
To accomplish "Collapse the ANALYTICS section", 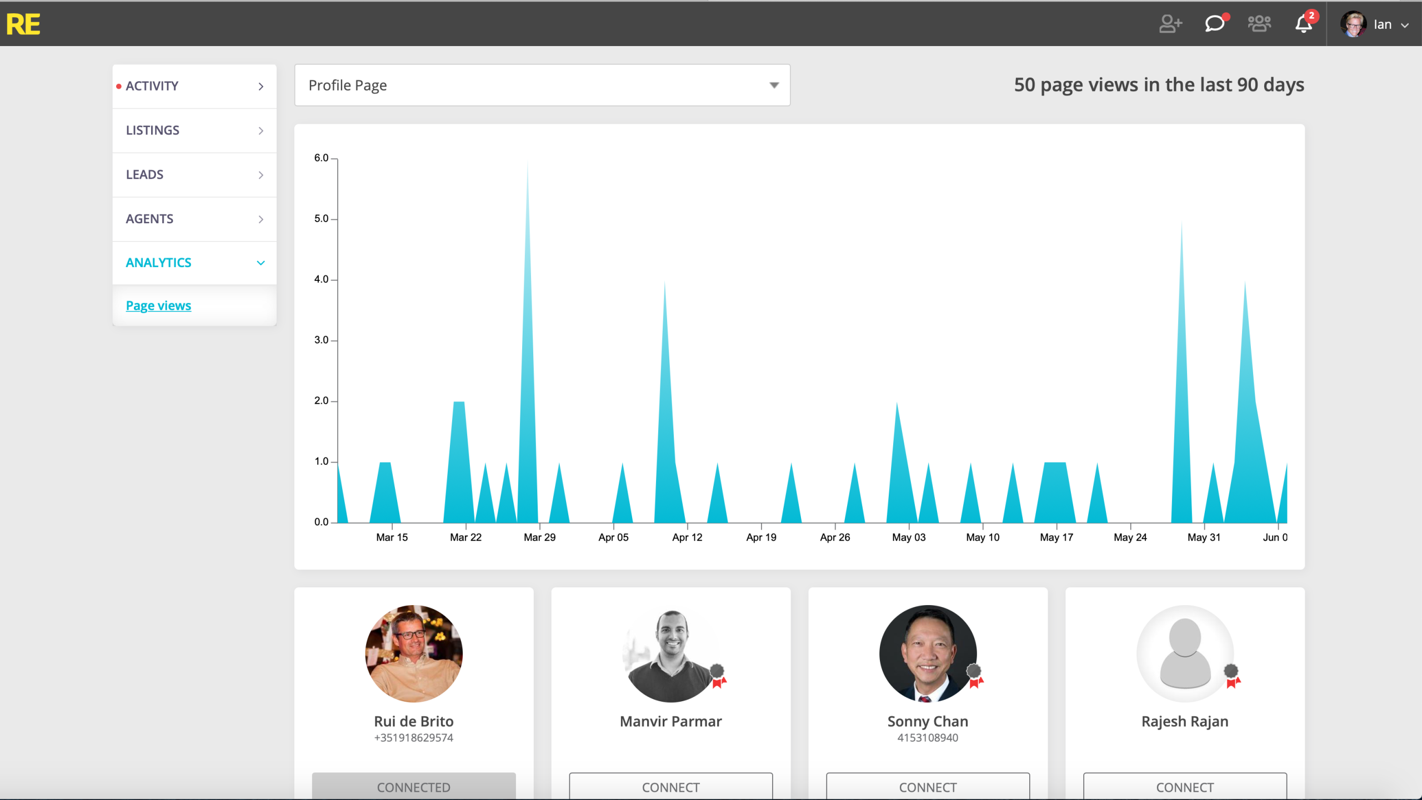I will pyautogui.click(x=194, y=263).
